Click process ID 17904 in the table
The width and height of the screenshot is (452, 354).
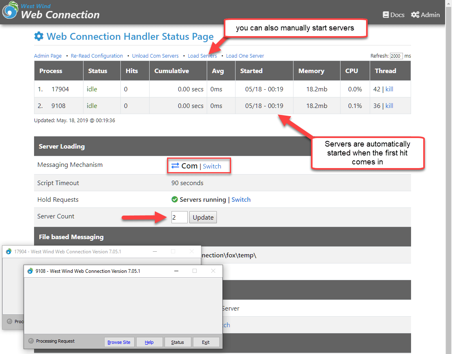coord(60,89)
